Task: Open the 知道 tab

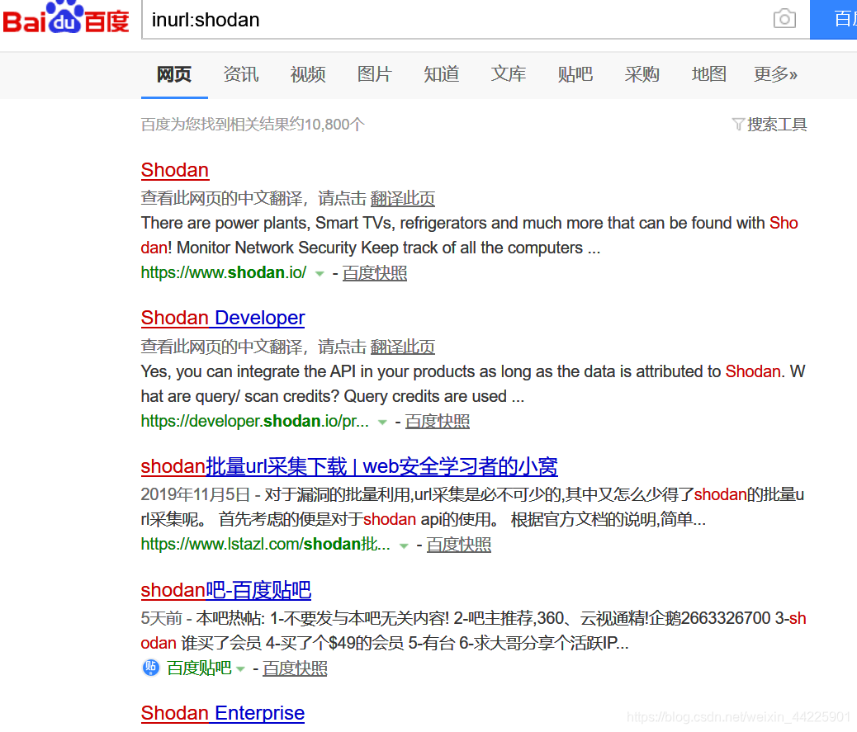Action: 442,73
